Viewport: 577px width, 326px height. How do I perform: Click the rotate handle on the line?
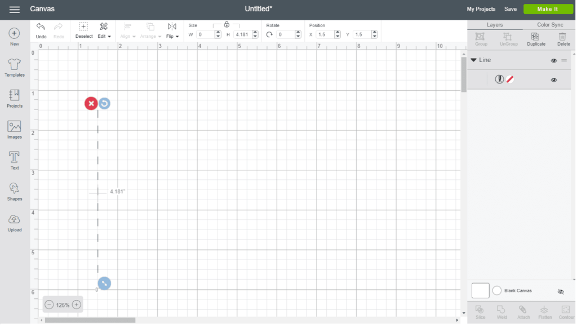click(104, 104)
